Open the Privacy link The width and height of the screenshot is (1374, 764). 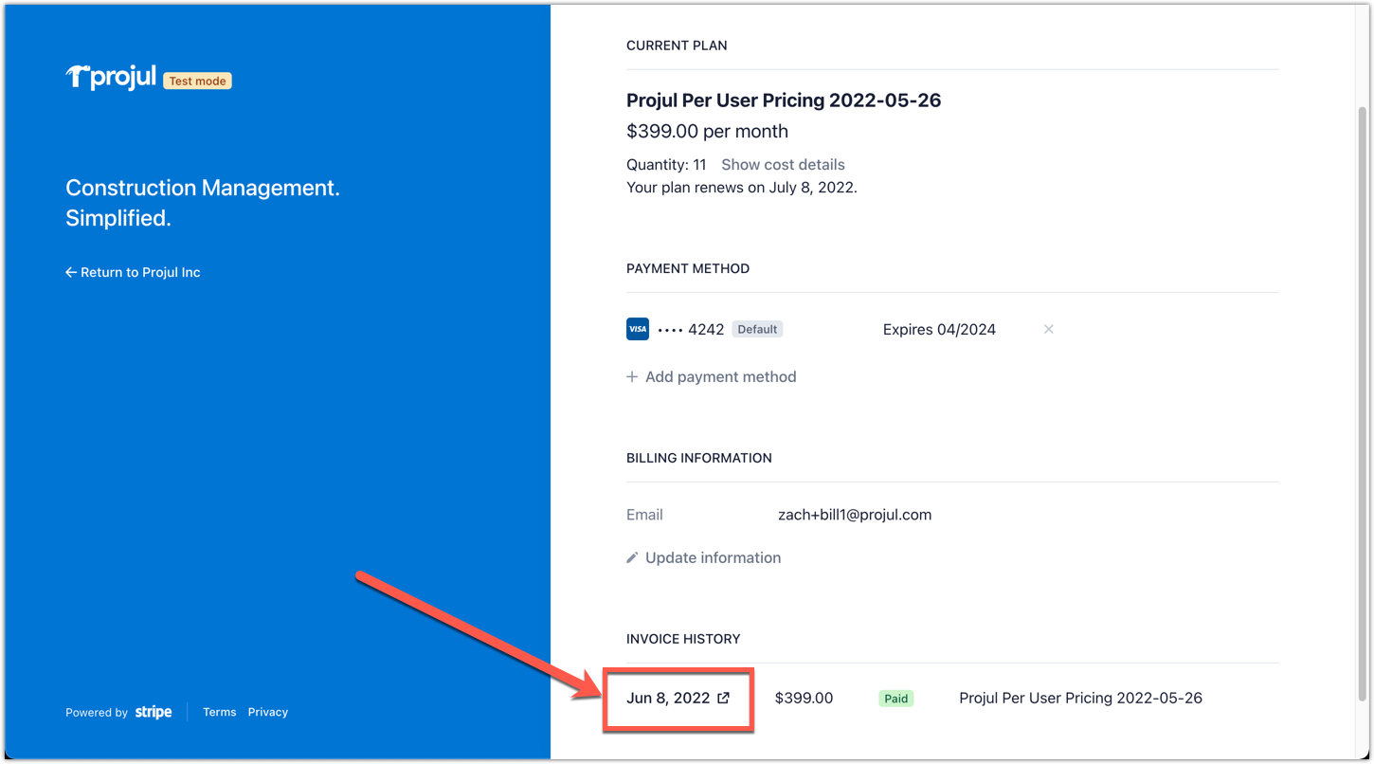tap(267, 712)
